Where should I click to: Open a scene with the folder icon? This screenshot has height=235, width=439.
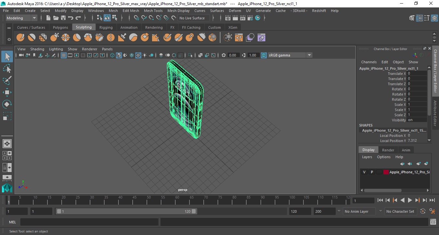click(x=56, y=18)
